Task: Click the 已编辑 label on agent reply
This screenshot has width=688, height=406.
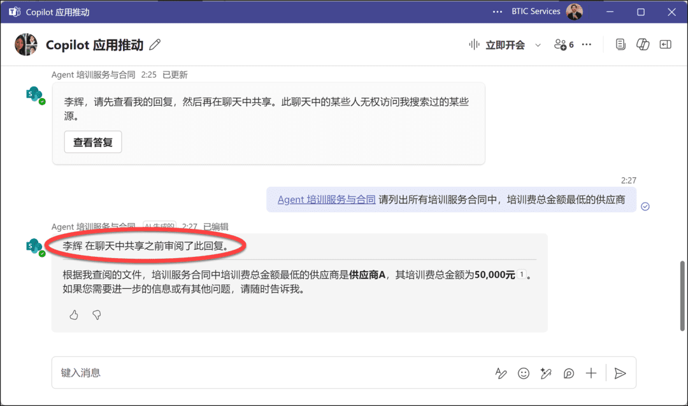Action: coord(216,226)
